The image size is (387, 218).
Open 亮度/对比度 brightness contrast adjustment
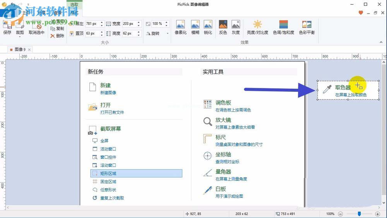coord(257,27)
